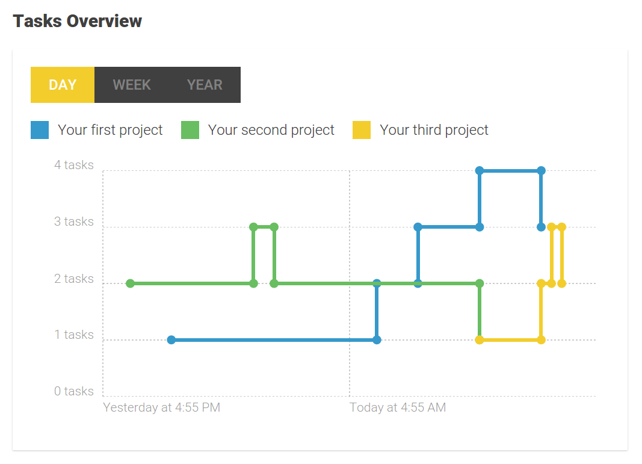
Task: Toggle 'Your third project' legend label
Action: tap(434, 130)
